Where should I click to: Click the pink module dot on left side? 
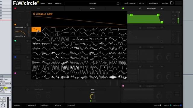coord(15,73)
